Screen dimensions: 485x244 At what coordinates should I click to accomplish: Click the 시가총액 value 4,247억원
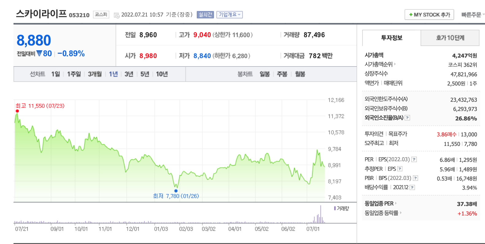point(464,55)
